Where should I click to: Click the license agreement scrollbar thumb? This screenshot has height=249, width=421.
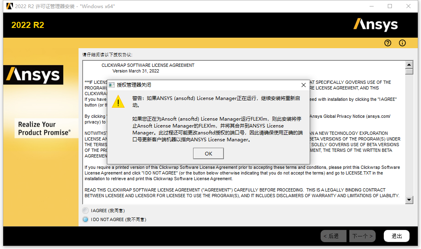coord(409,72)
